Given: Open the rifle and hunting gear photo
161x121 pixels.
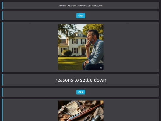Looking at the screenshot, I should [x=81, y=111].
